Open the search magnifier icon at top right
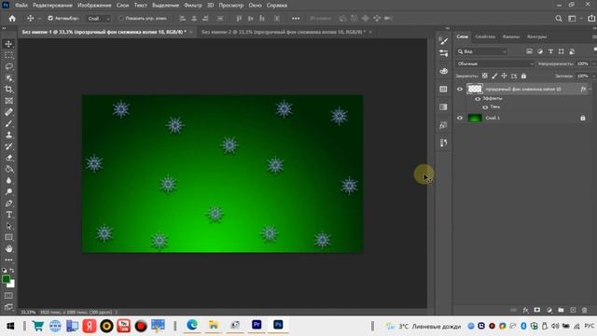Image resolution: width=597 pixels, height=336 pixels. 558,19
